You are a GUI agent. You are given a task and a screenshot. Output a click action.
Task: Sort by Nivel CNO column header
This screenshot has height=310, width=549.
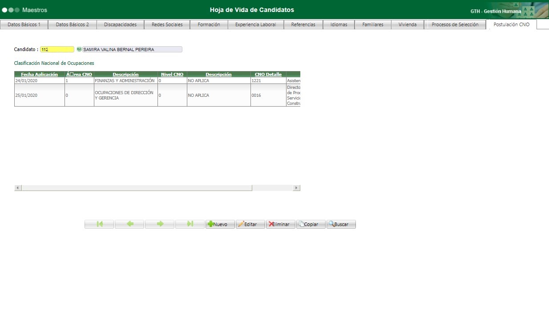(x=172, y=75)
